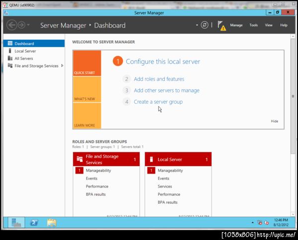Viewport: 298px width, 240px height.
Task: Open the View menu
Action: tap(269, 25)
